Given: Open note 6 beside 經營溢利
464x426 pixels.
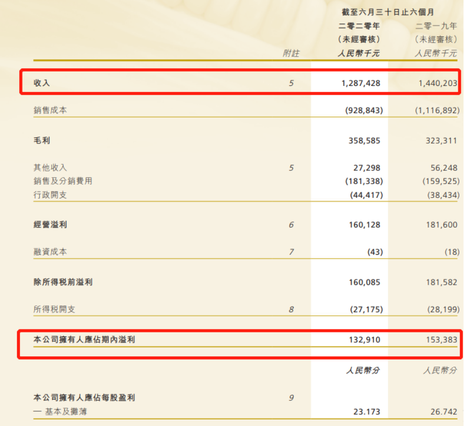Looking at the screenshot, I should tap(291, 225).
